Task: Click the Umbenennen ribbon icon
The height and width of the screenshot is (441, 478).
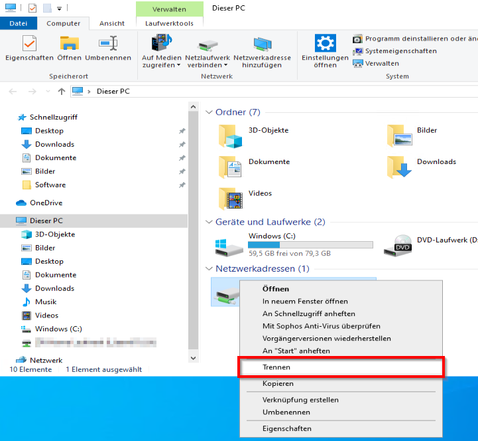Action: click(x=107, y=44)
